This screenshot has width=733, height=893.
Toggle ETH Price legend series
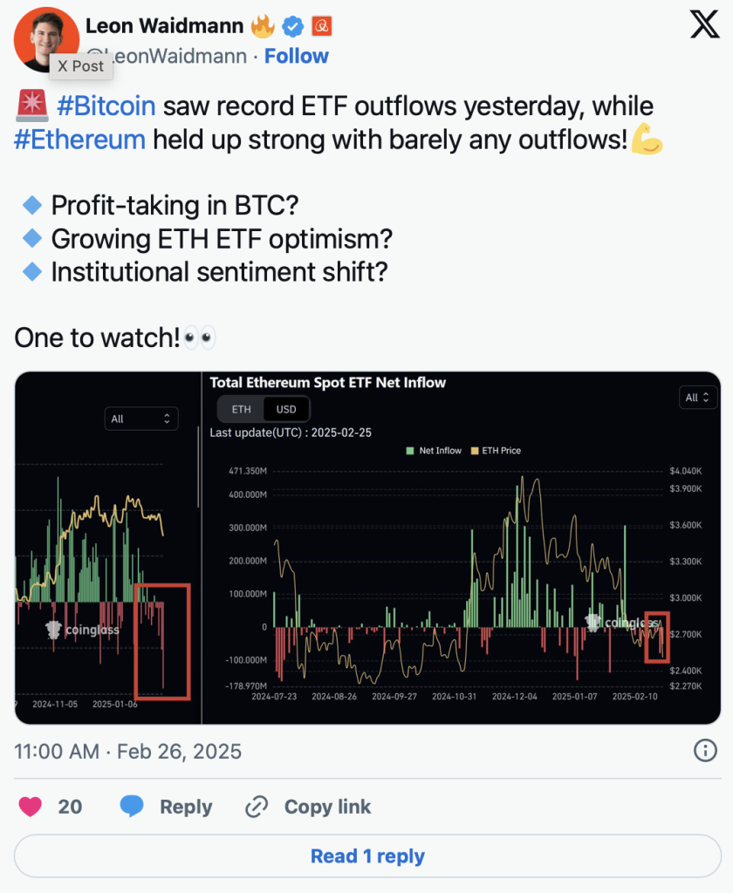point(496,451)
